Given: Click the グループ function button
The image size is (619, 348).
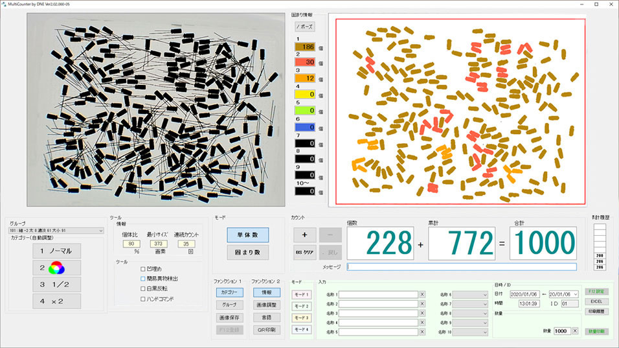Looking at the screenshot, I should 229,305.
